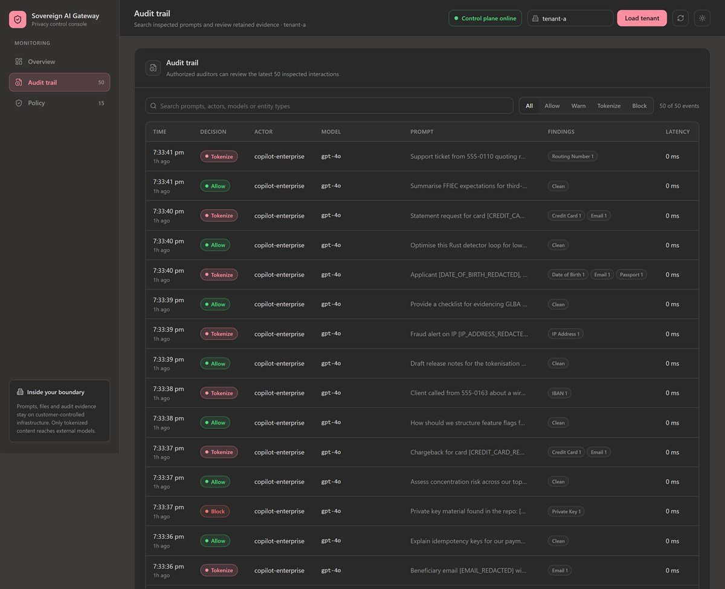Click the prompt 'Applicant [DATE_OF_BIRTH_REDACTED]'
725x589 pixels.
(x=468, y=274)
